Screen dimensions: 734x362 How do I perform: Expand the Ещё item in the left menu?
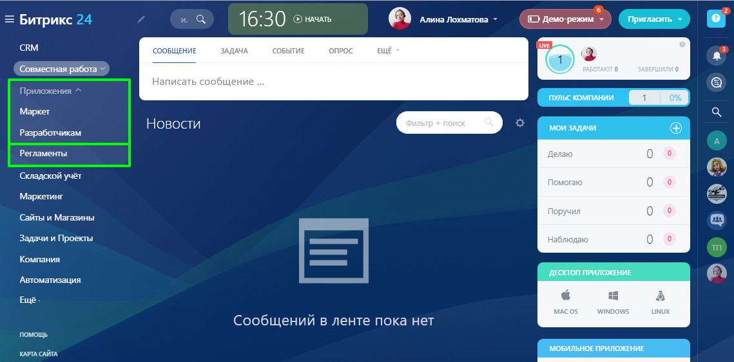point(30,300)
